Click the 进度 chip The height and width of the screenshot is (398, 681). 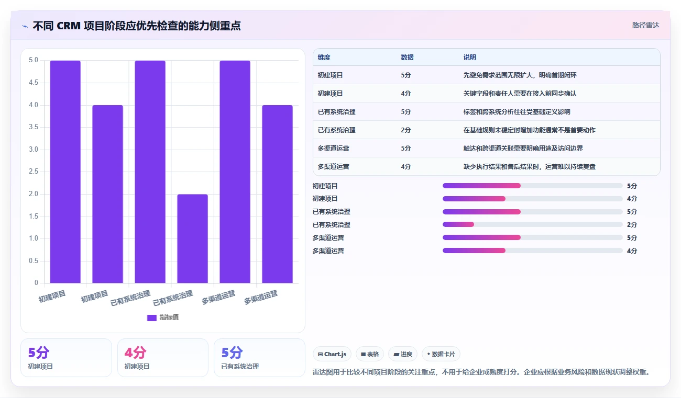click(x=403, y=354)
